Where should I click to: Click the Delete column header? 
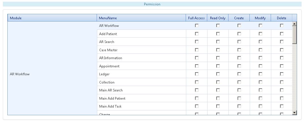tap(281, 18)
